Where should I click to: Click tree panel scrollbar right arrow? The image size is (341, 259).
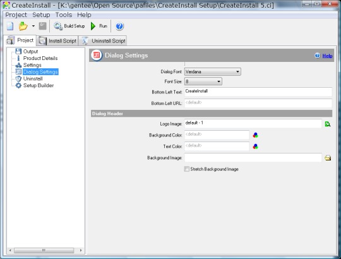coord(81,250)
